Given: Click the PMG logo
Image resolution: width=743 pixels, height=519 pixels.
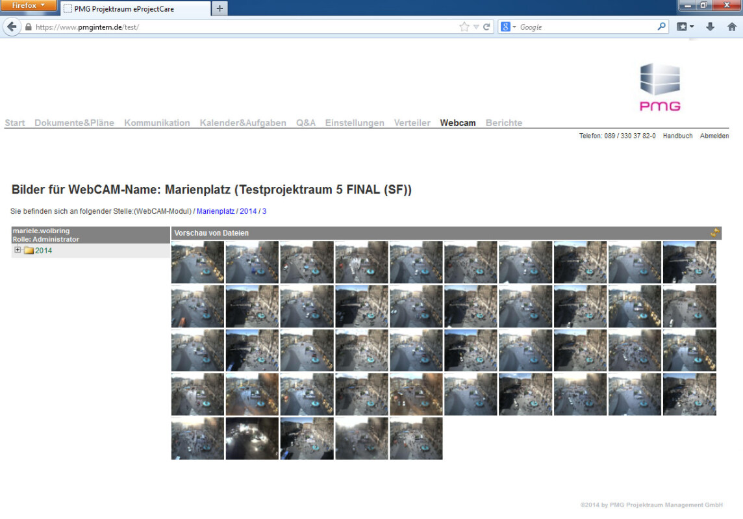Looking at the screenshot, I should [x=660, y=87].
